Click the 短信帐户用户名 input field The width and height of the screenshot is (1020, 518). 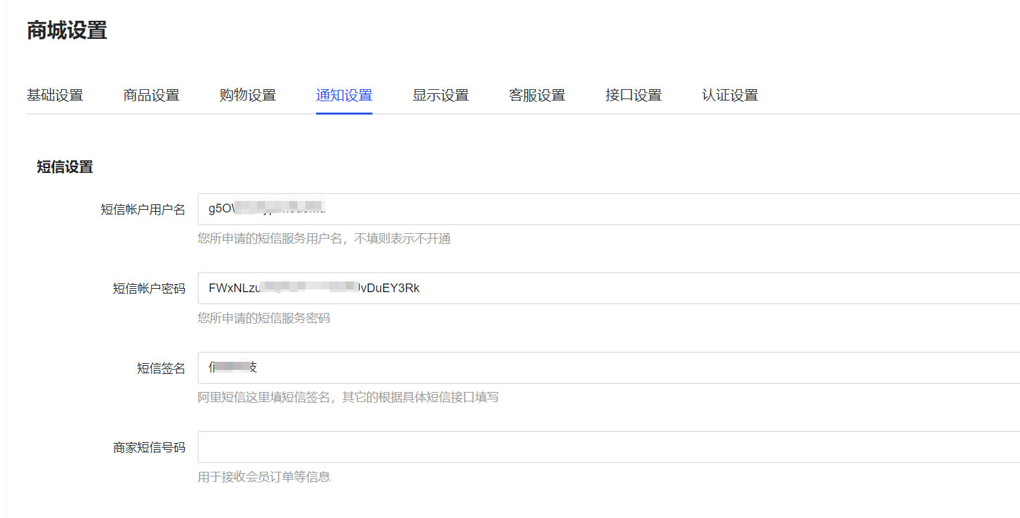(609, 209)
